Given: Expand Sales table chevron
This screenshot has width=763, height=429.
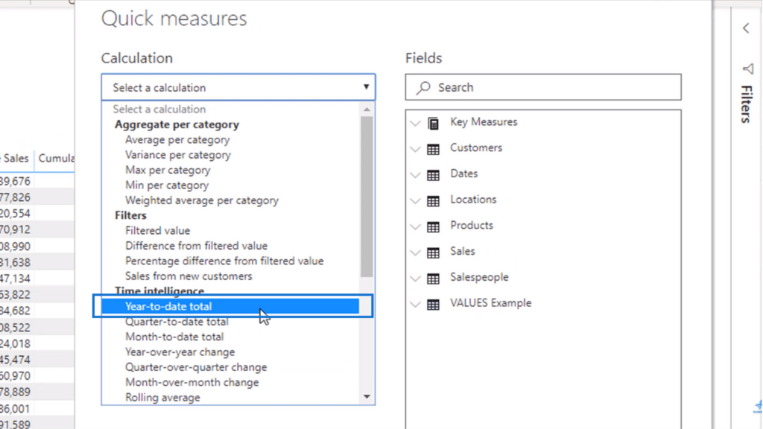Looking at the screenshot, I should click(415, 252).
